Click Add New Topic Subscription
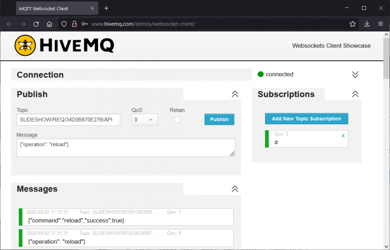The image size is (390, 250). (x=306, y=119)
